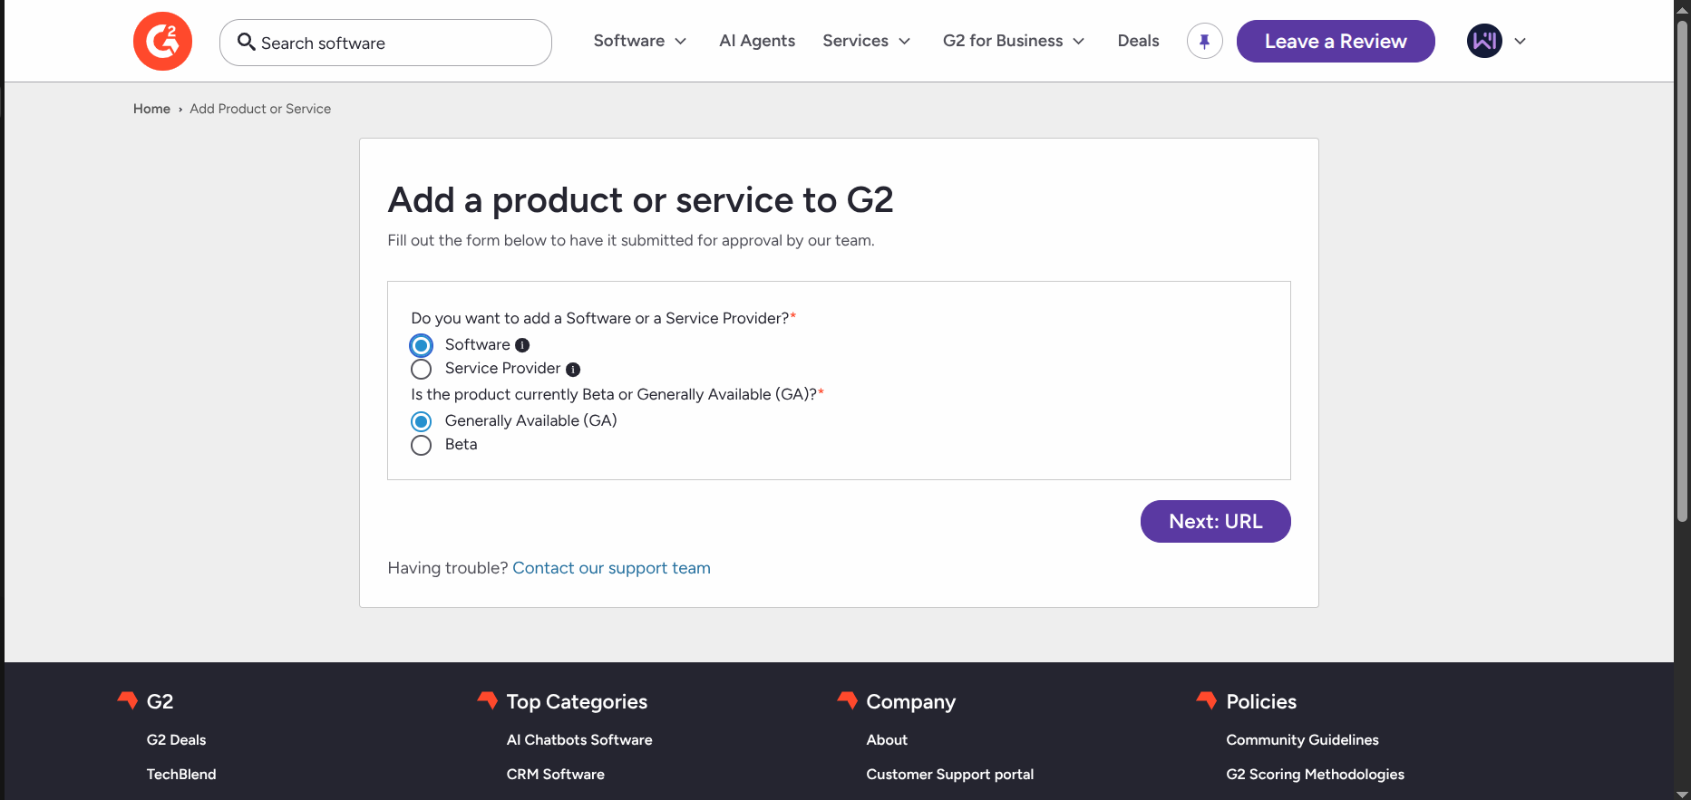Open Community Guidelines footer link

[x=1302, y=740]
